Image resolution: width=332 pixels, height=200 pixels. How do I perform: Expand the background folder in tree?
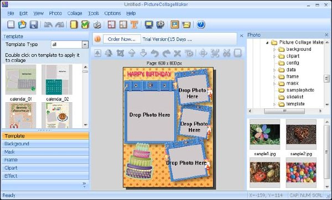point(274,50)
